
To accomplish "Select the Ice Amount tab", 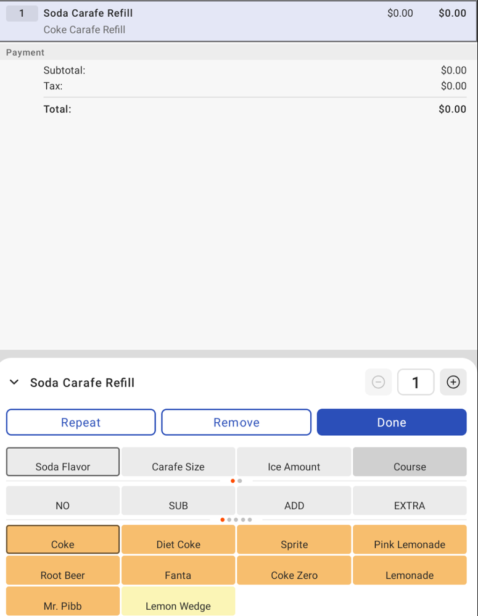I will tap(294, 462).
